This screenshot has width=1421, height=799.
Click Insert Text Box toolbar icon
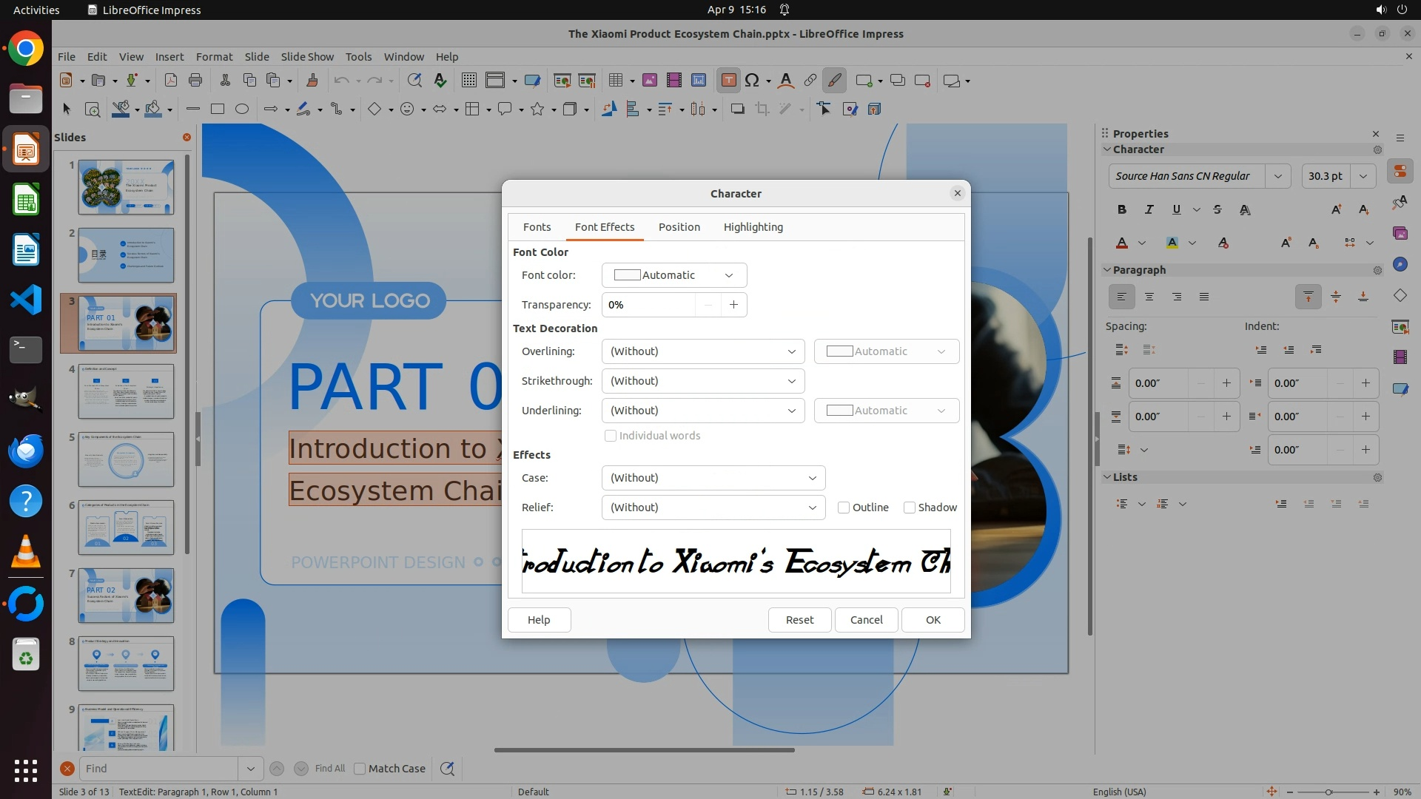[x=728, y=81]
